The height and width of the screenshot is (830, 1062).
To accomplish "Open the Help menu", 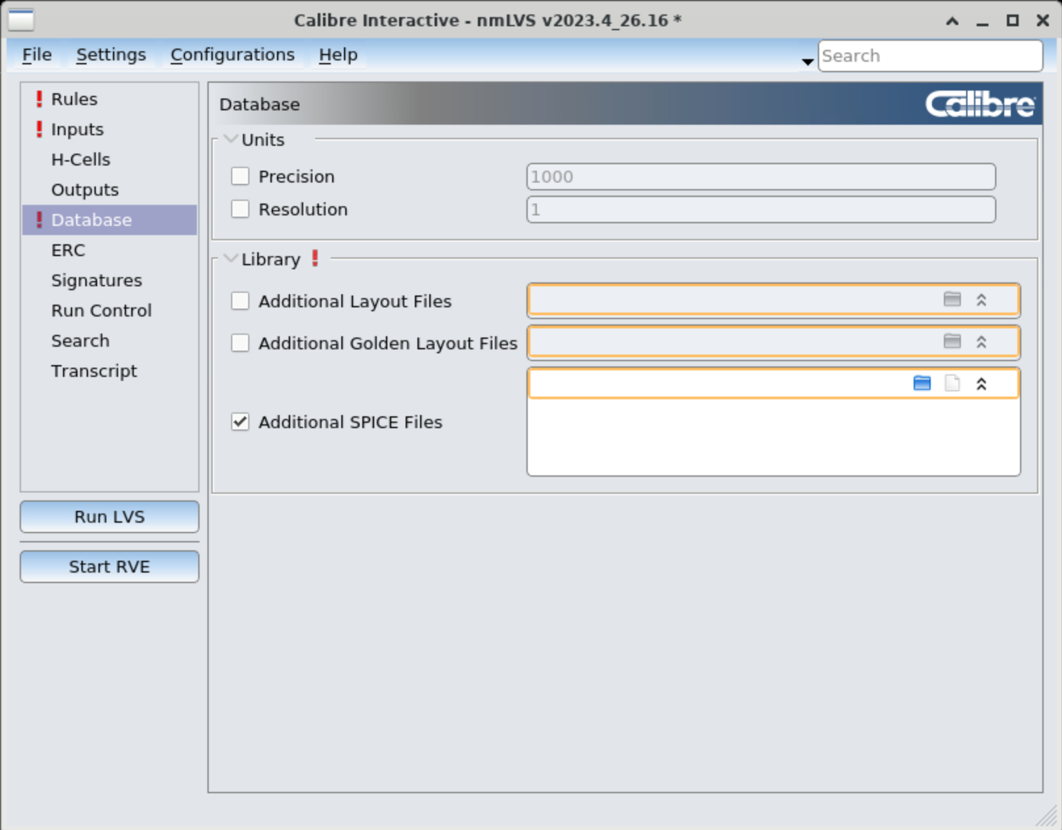I will 338,55.
